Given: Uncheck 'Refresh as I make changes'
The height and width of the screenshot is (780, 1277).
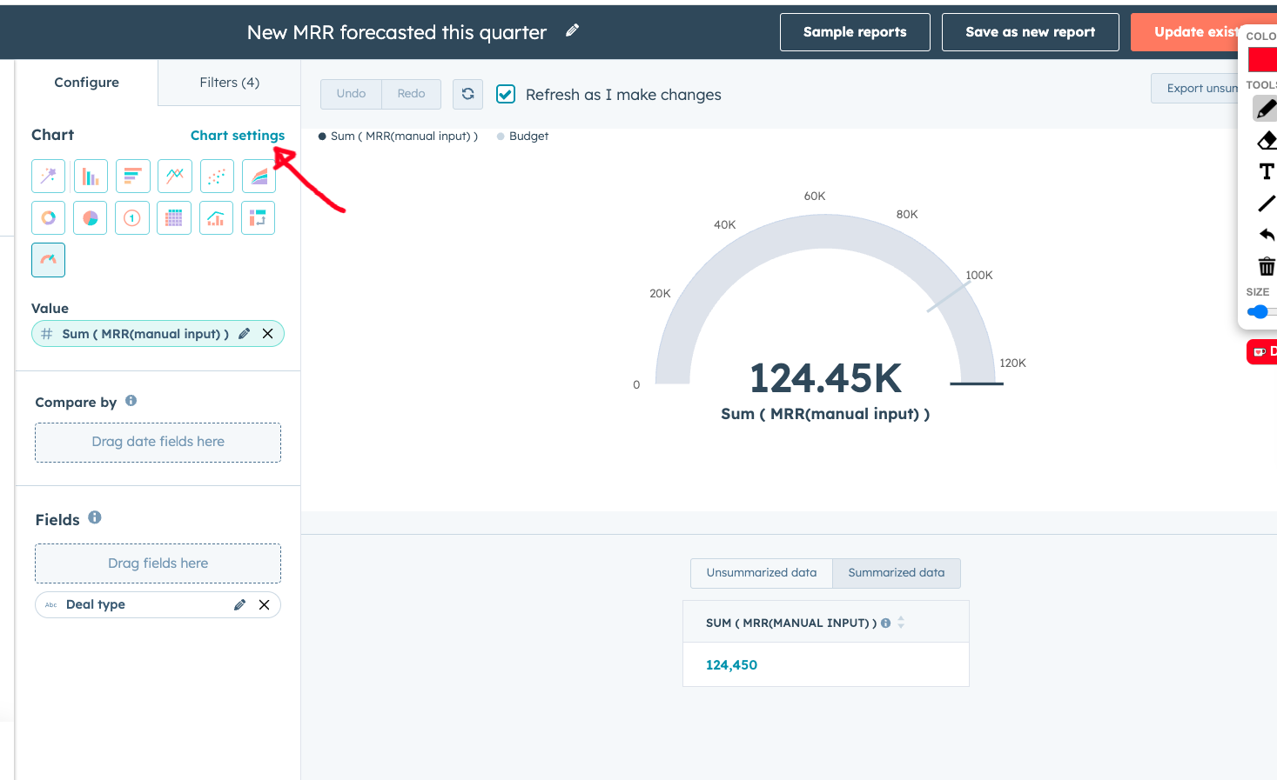Looking at the screenshot, I should coord(506,94).
